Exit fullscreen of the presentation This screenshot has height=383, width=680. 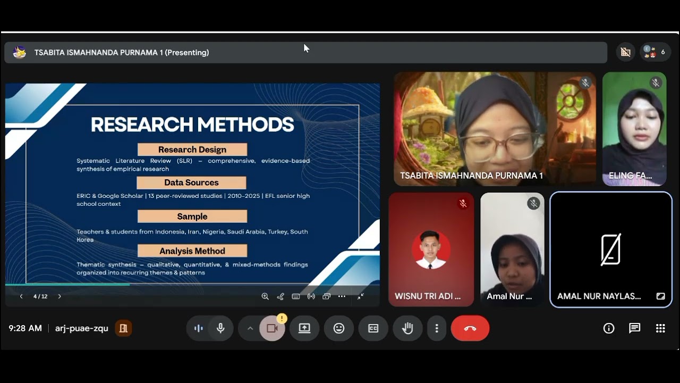[x=360, y=296]
